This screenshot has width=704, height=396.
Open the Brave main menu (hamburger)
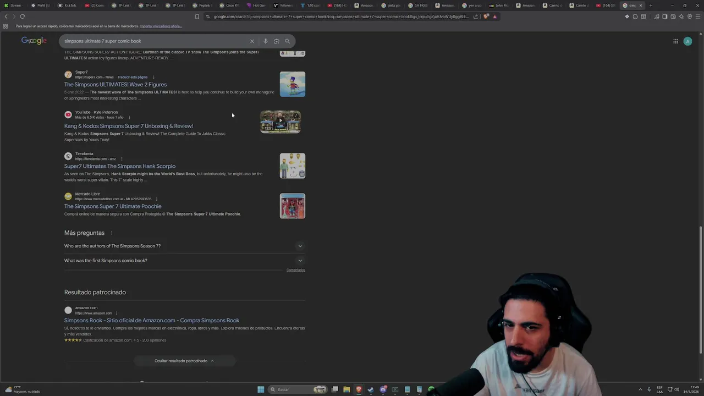pos(698,16)
